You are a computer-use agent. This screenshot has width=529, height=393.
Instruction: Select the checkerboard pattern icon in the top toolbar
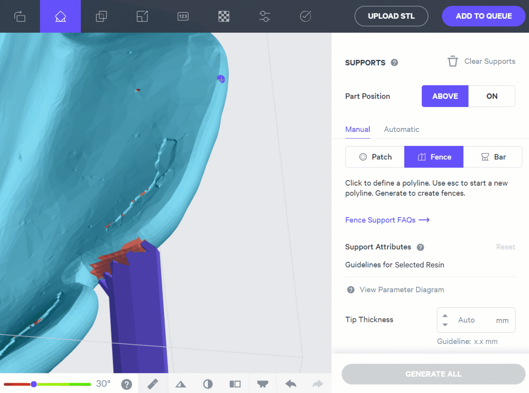coord(224,16)
